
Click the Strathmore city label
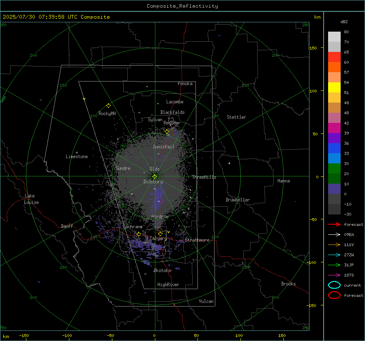click(x=197, y=240)
